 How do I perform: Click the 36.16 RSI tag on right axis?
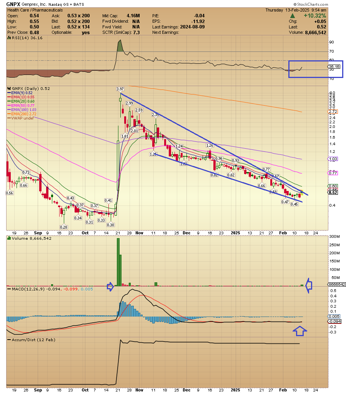[334, 67]
